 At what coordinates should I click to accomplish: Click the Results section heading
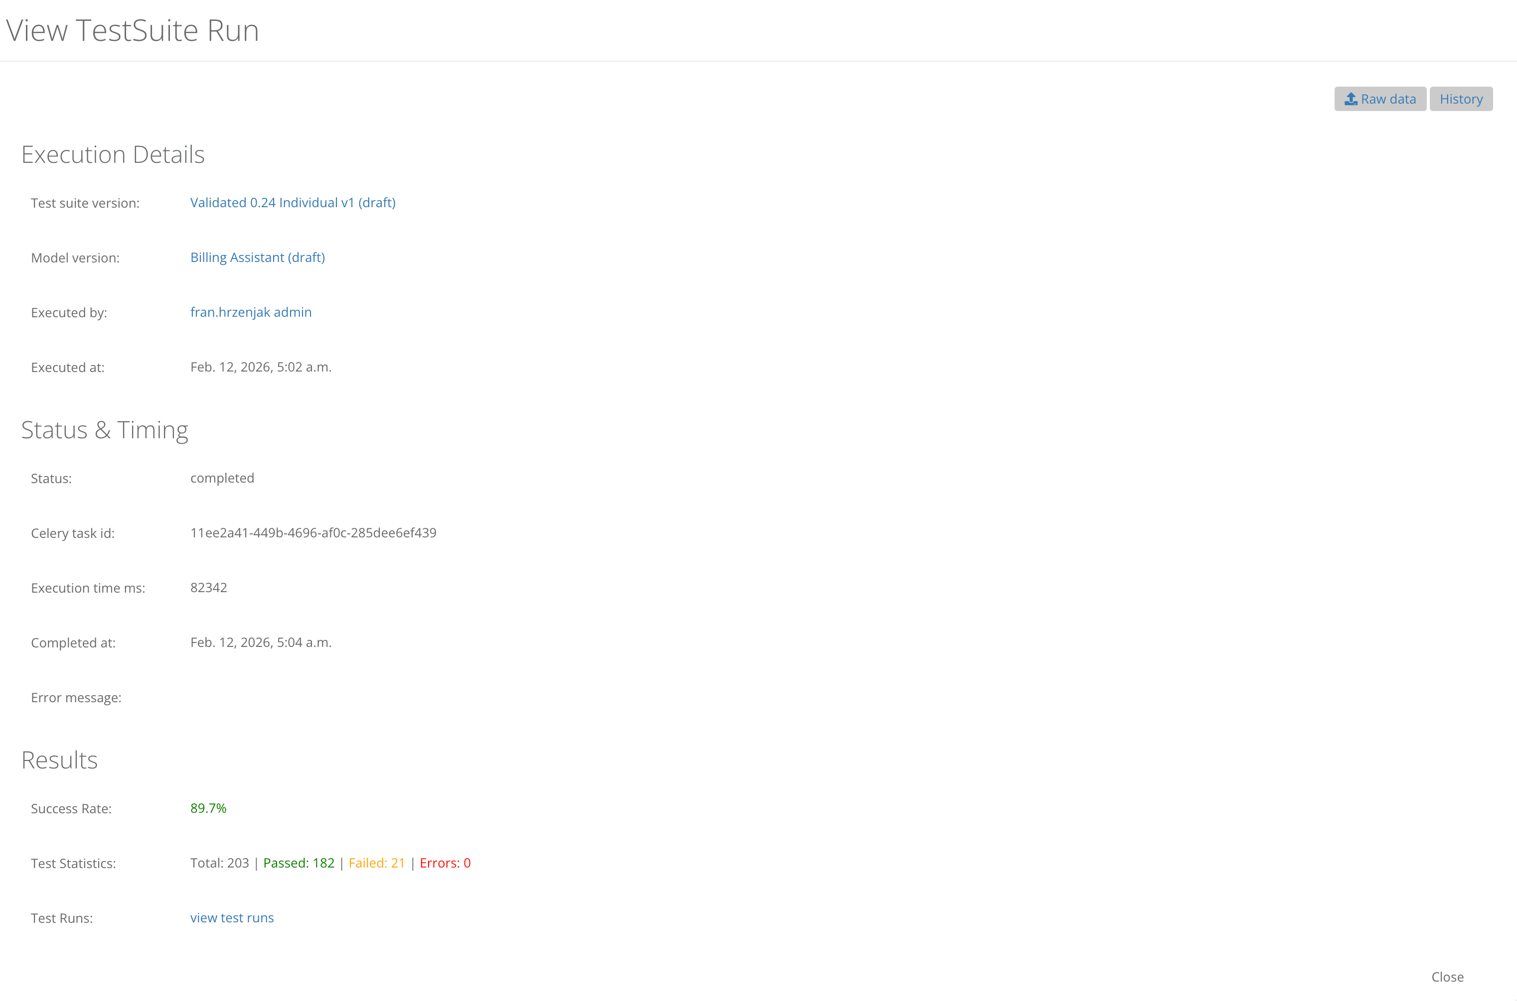click(x=59, y=759)
